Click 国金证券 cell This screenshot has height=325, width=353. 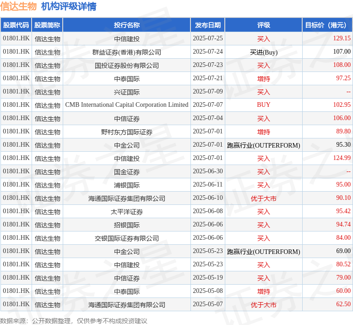(x=127, y=172)
